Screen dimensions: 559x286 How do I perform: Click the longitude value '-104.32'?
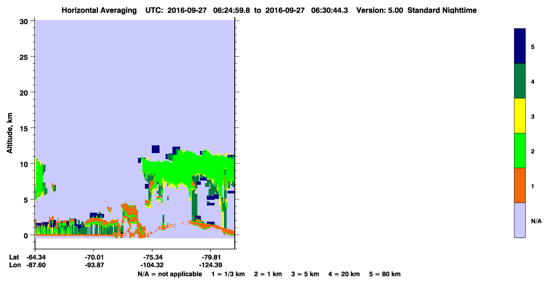[x=152, y=265]
